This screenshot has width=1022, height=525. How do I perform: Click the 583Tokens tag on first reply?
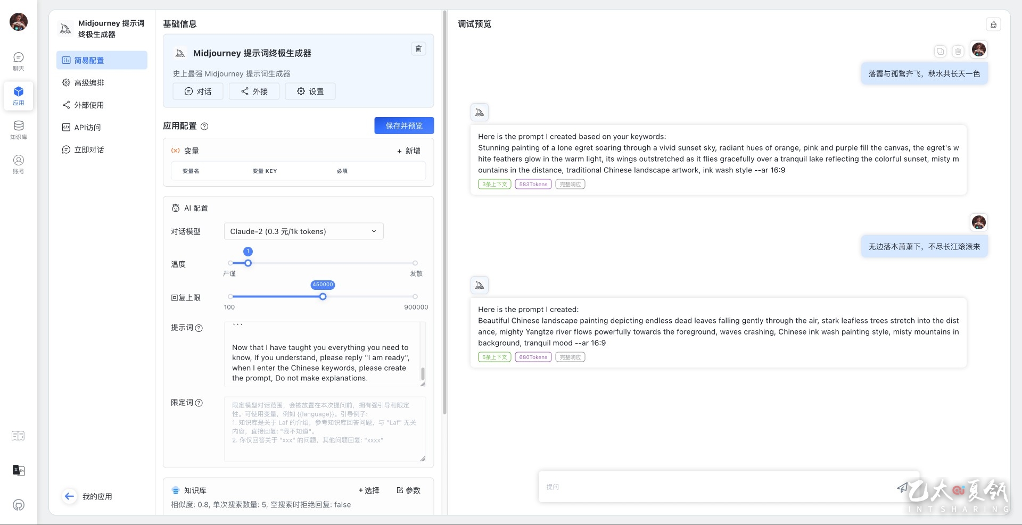tap(533, 185)
